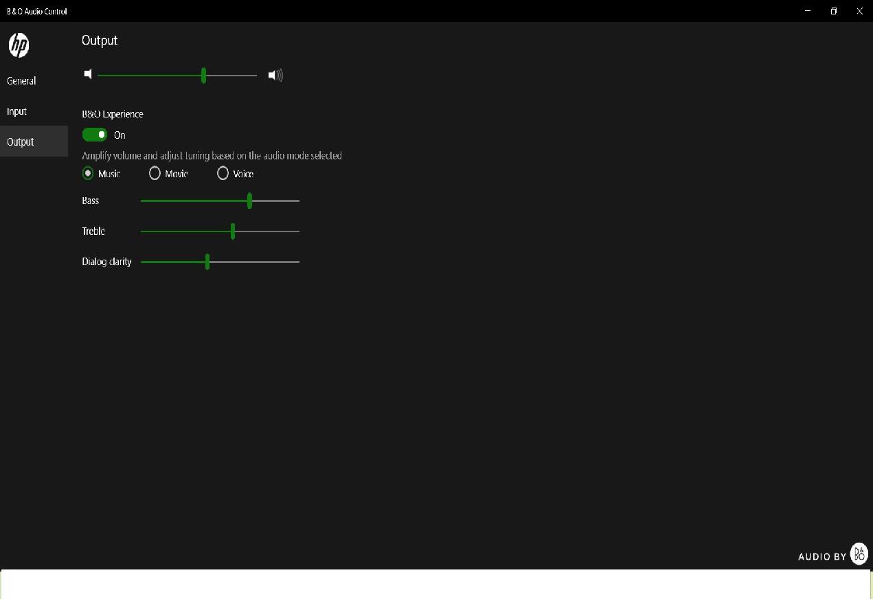873x599 pixels.
Task: Select the Movie audio mode
Action: tap(155, 173)
